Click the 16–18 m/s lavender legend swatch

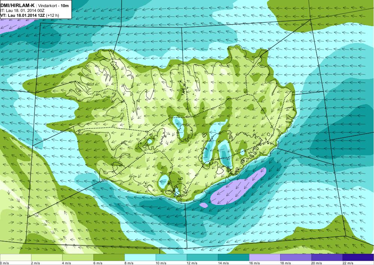265,258
